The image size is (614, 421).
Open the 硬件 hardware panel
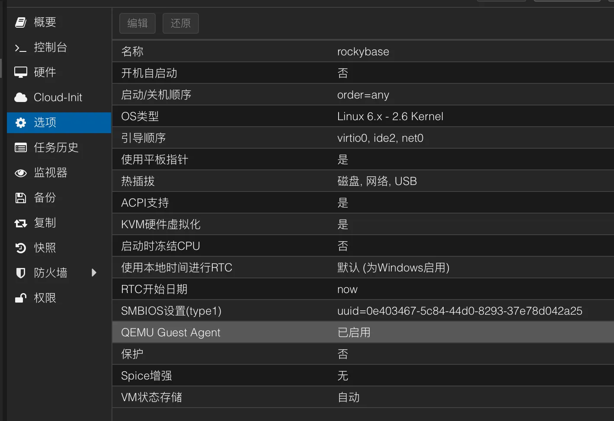(x=45, y=72)
